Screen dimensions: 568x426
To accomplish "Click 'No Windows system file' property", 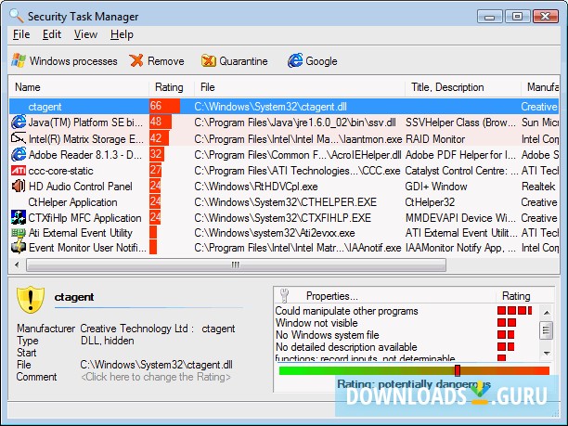I will click(x=328, y=335).
